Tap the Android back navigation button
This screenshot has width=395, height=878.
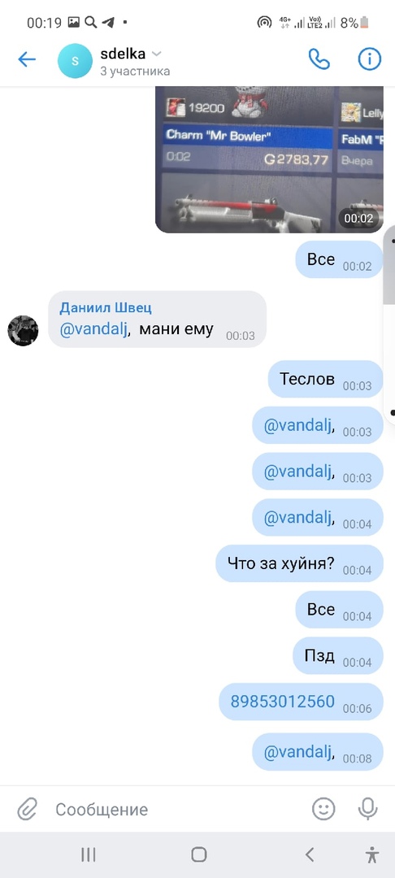coord(310,854)
